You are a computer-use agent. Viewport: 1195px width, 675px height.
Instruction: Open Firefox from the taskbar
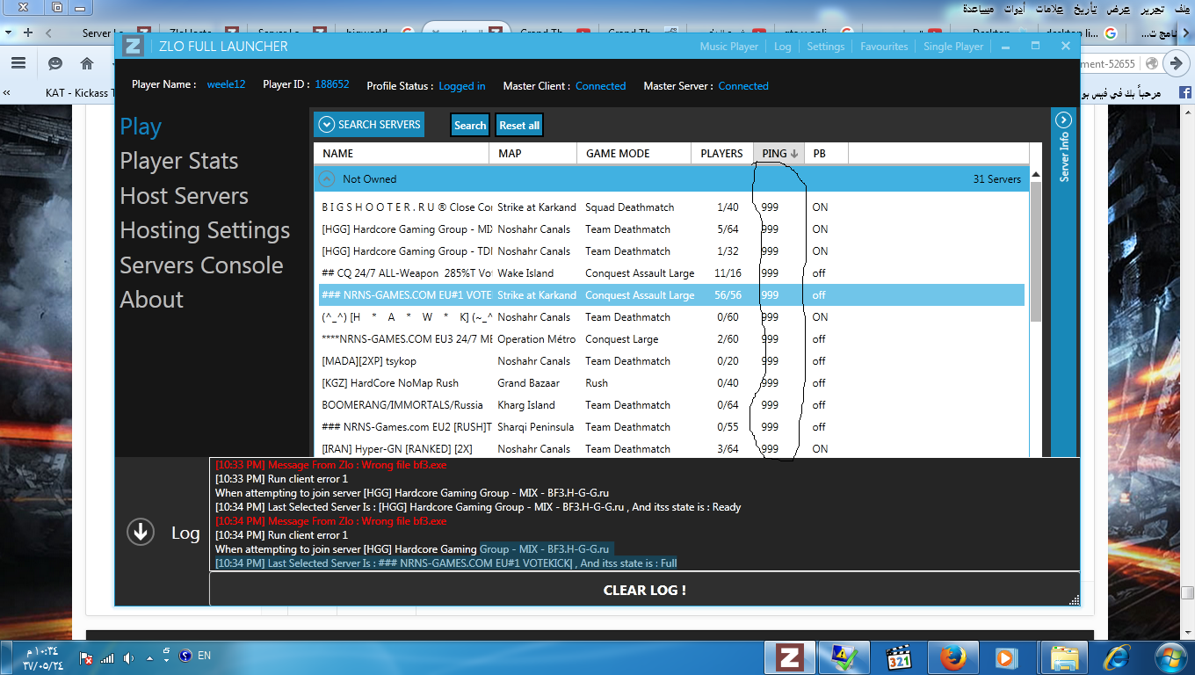tap(952, 657)
